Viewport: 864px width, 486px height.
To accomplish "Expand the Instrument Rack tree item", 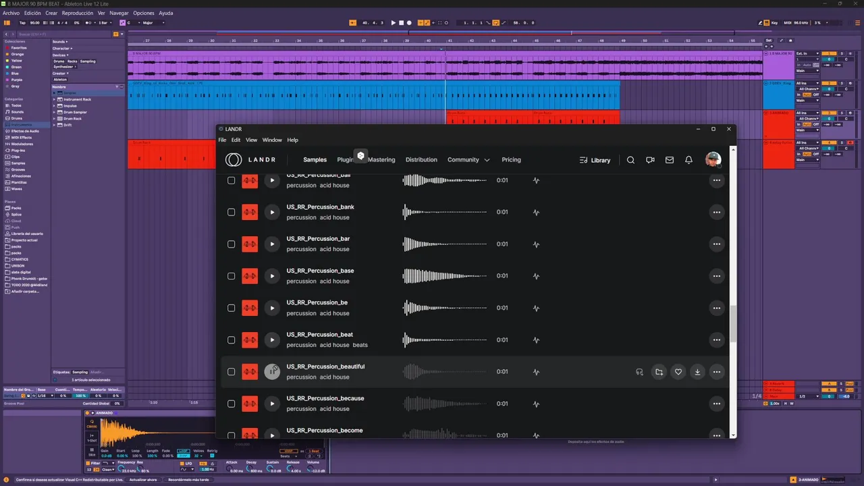I will 55,99.
